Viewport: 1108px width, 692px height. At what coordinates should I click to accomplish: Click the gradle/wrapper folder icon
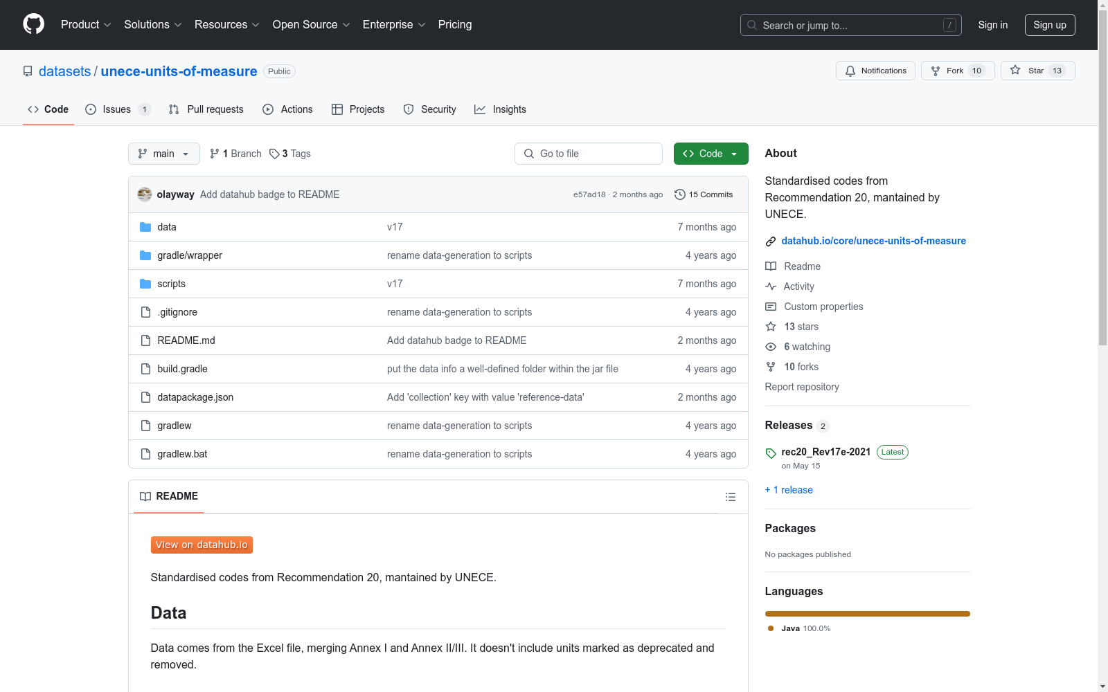[145, 255]
